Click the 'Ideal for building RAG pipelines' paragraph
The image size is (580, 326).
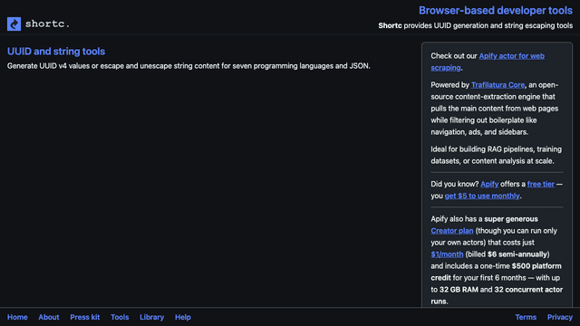coord(496,155)
